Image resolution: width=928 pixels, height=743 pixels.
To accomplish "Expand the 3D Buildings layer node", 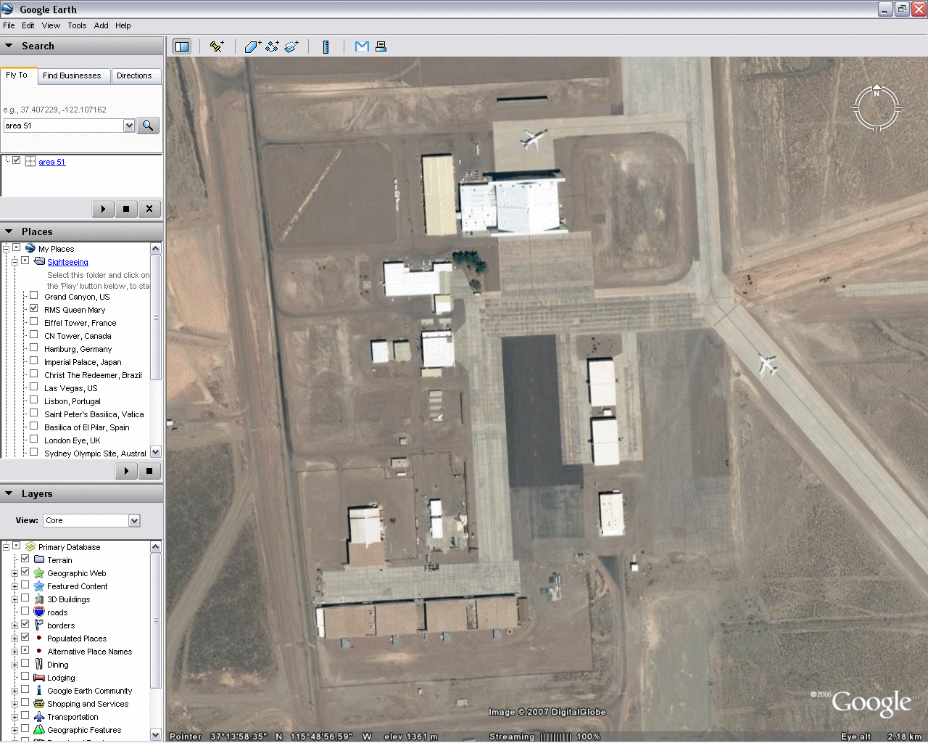I will (x=14, y=599).
